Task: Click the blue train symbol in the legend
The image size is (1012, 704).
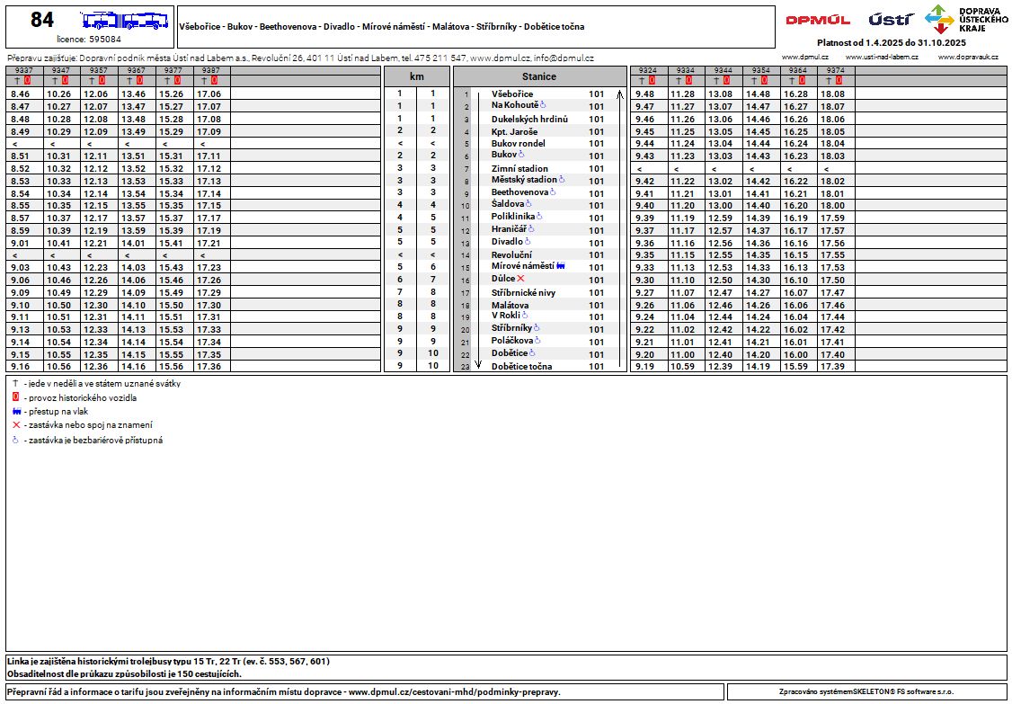Action: pyautogui.click(x=16, y=412)
